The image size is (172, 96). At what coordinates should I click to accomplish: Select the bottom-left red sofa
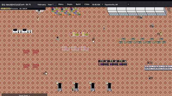click(x=26, y=66)
